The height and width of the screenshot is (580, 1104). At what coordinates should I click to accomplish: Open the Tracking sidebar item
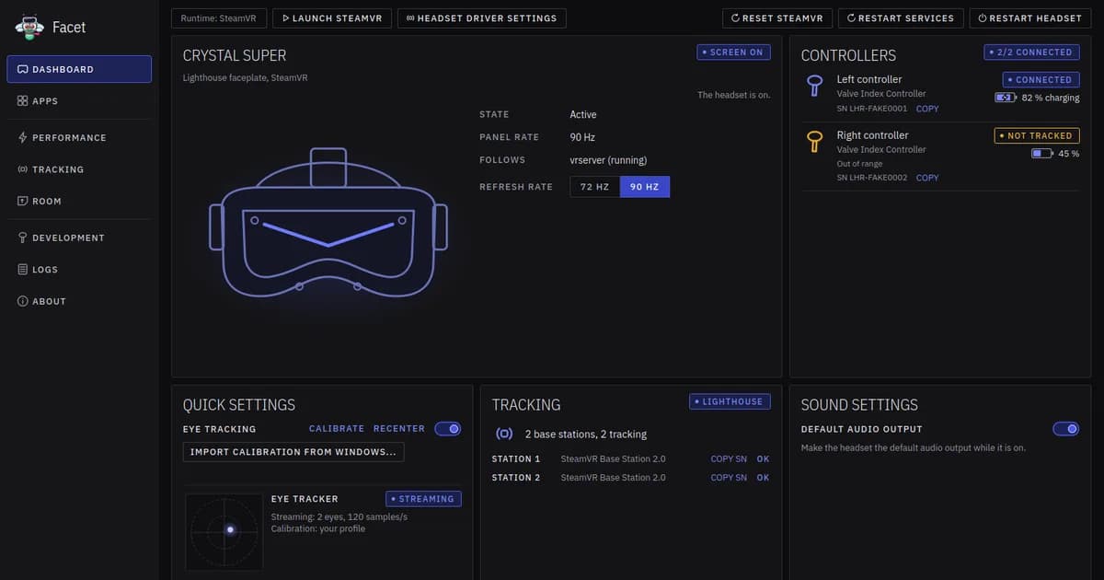click(79, 169)
